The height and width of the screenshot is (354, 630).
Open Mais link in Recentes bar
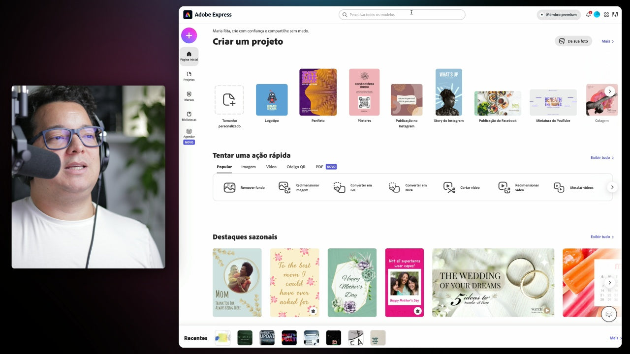click(x=615, y=338)
